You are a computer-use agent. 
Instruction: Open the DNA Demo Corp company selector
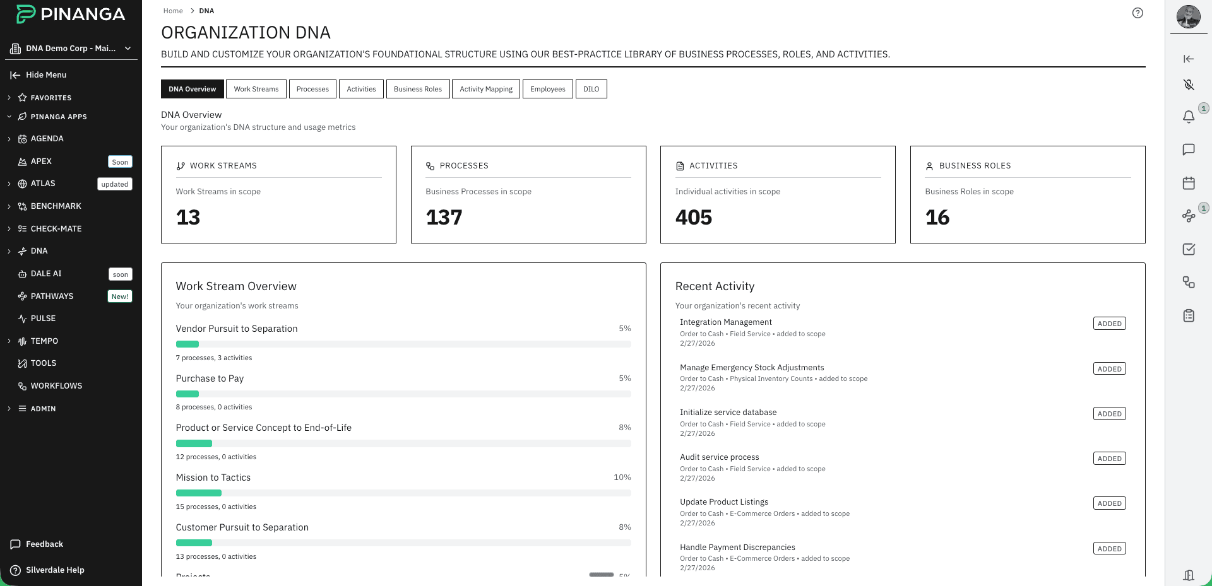point(71,48)
